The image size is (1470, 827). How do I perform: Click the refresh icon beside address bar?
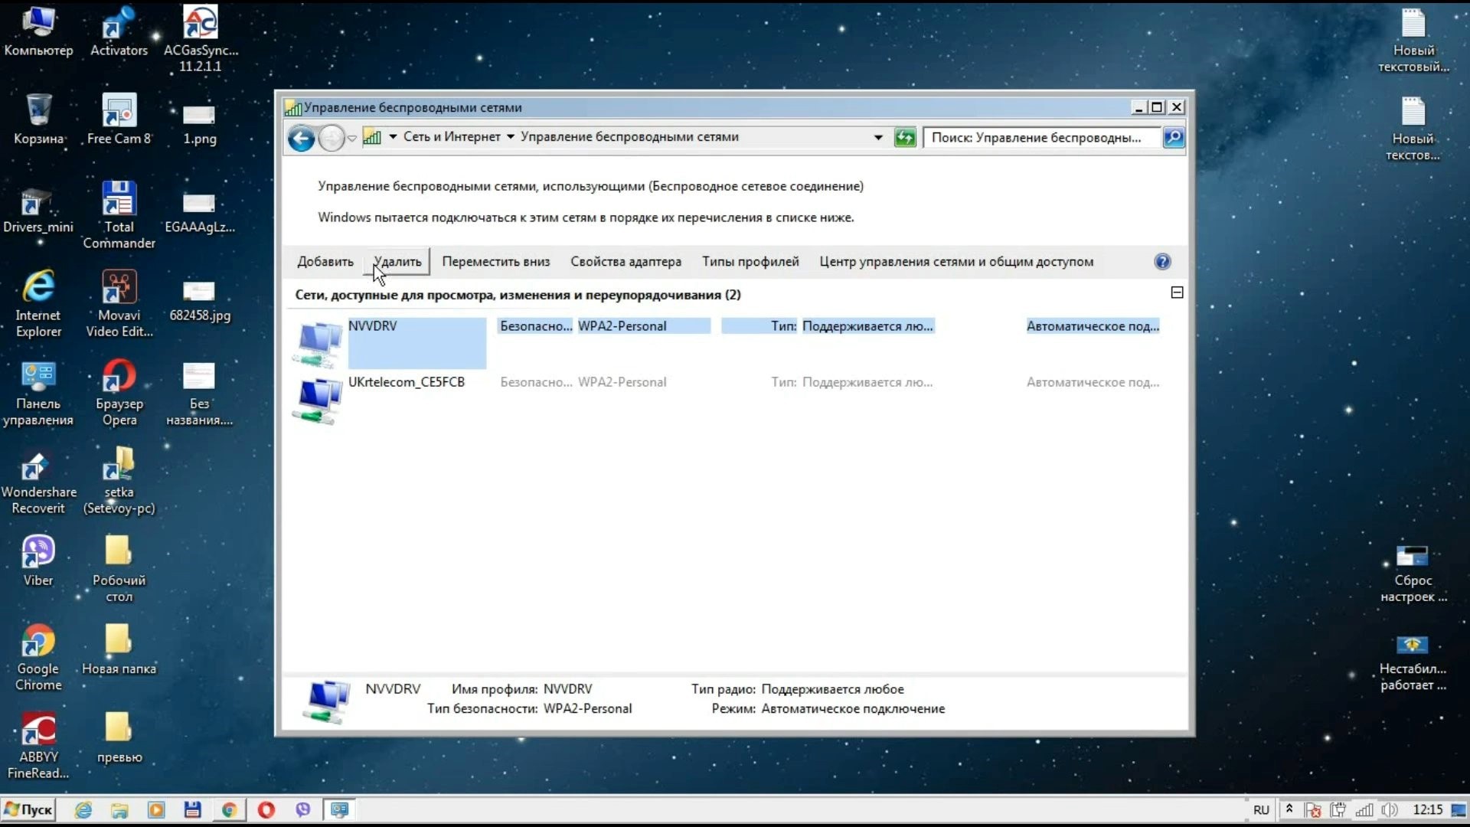pyautogui.click(x=905, y=138)
